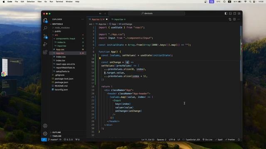
Task: Open package.json in the explorer
Action: (x=62, y=82)
